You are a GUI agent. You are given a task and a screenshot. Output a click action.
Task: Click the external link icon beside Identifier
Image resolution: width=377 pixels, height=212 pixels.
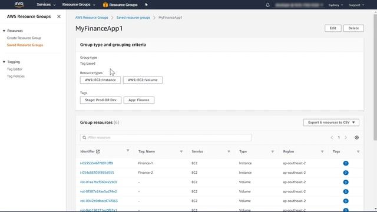pos(98,151)
